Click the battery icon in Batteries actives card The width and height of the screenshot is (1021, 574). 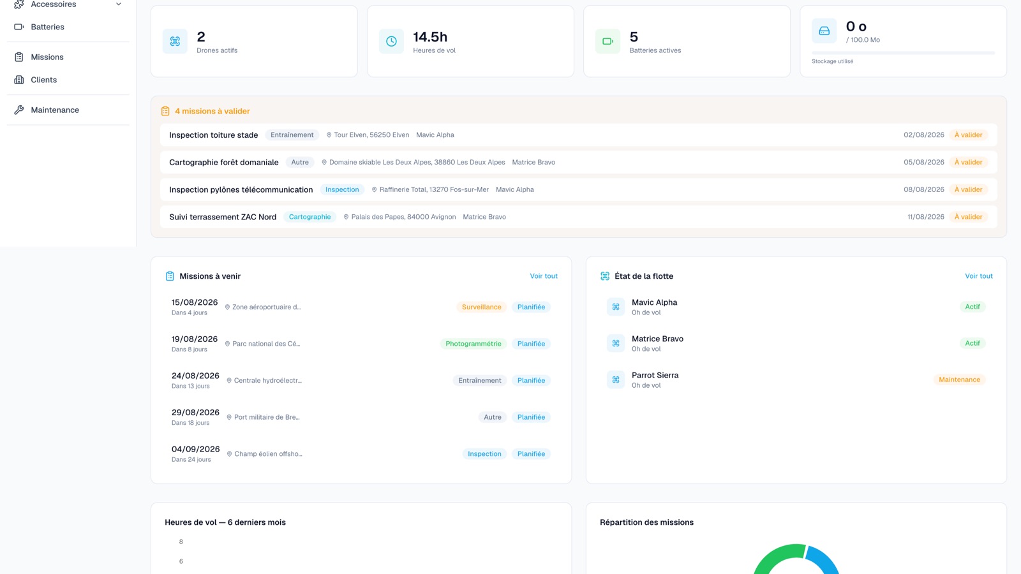click(x=607, y=41)
